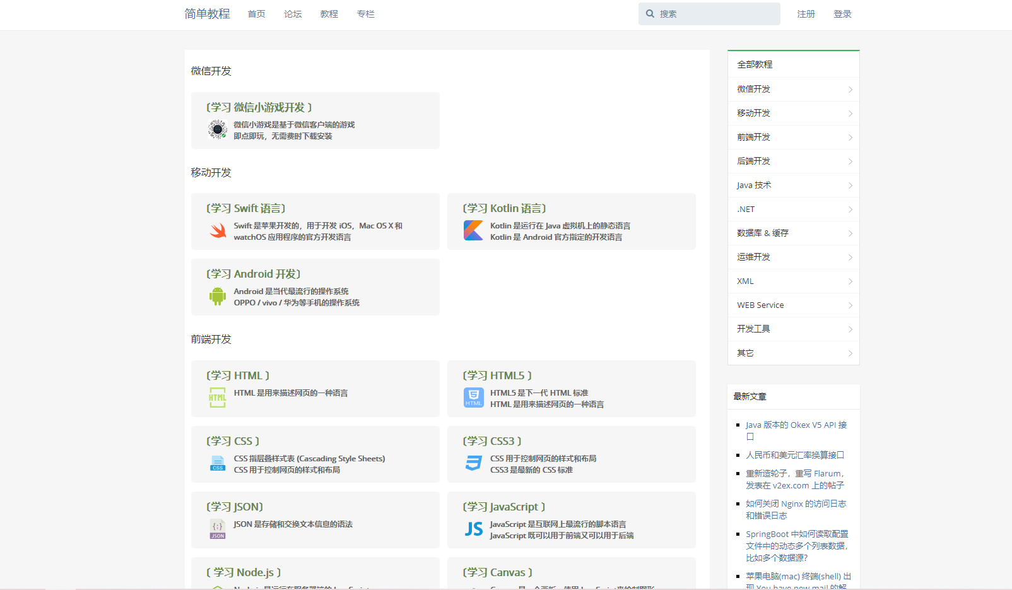Select 全部教程 in sidebar
Image resolution: width=1012 pixels, height=590 pixels.
coord(755,64)
